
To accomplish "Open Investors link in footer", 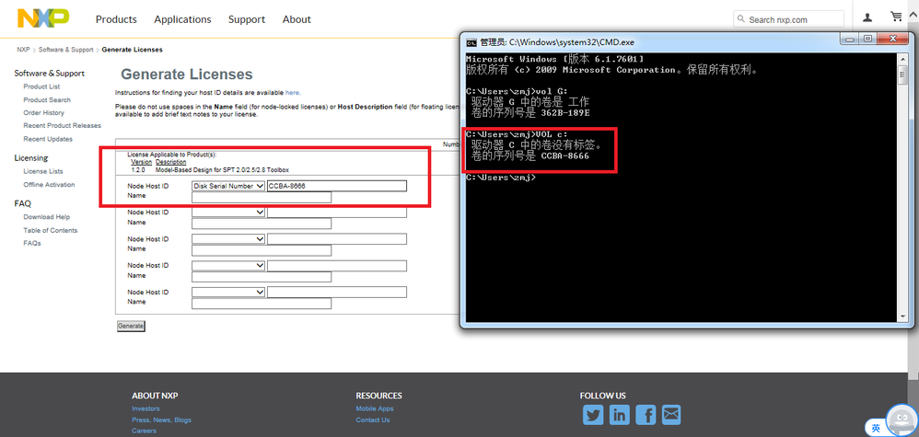I will click(x=145, y=408).
